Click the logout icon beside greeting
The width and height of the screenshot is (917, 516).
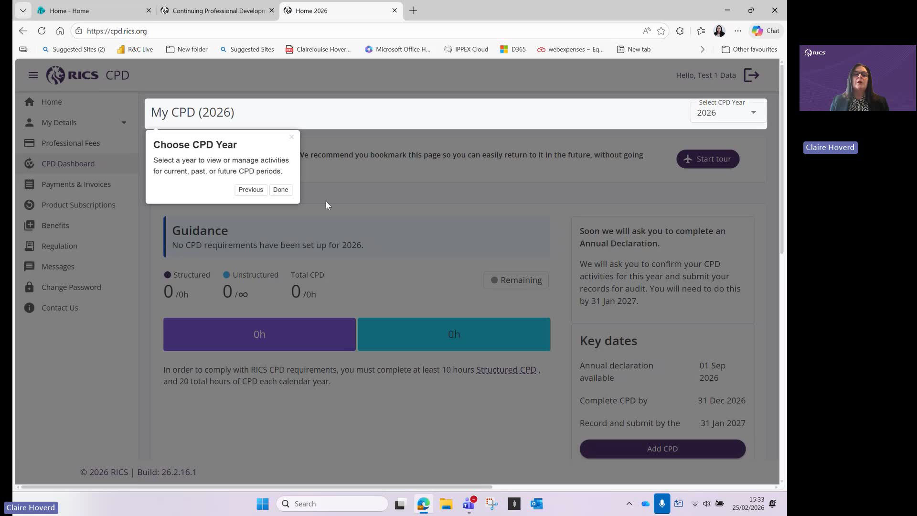(x=751, y=75)
